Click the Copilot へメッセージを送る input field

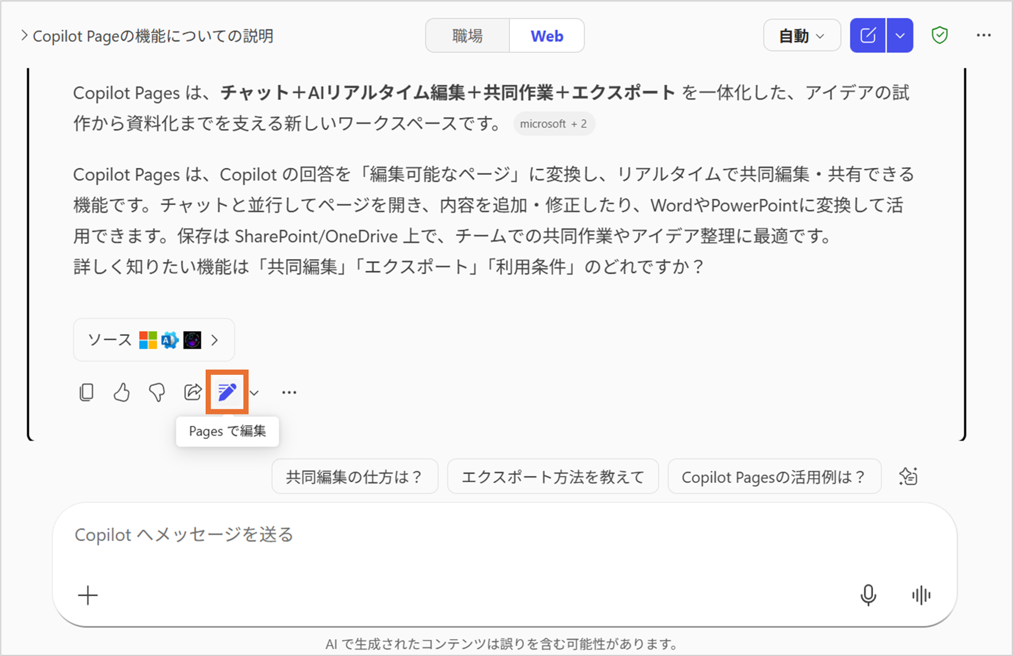coord(466,535)
